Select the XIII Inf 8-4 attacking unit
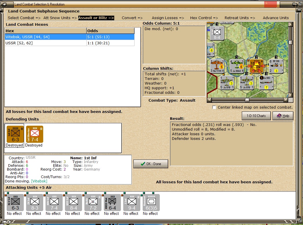The image size is (303, 225). click(x=73, y=203)
